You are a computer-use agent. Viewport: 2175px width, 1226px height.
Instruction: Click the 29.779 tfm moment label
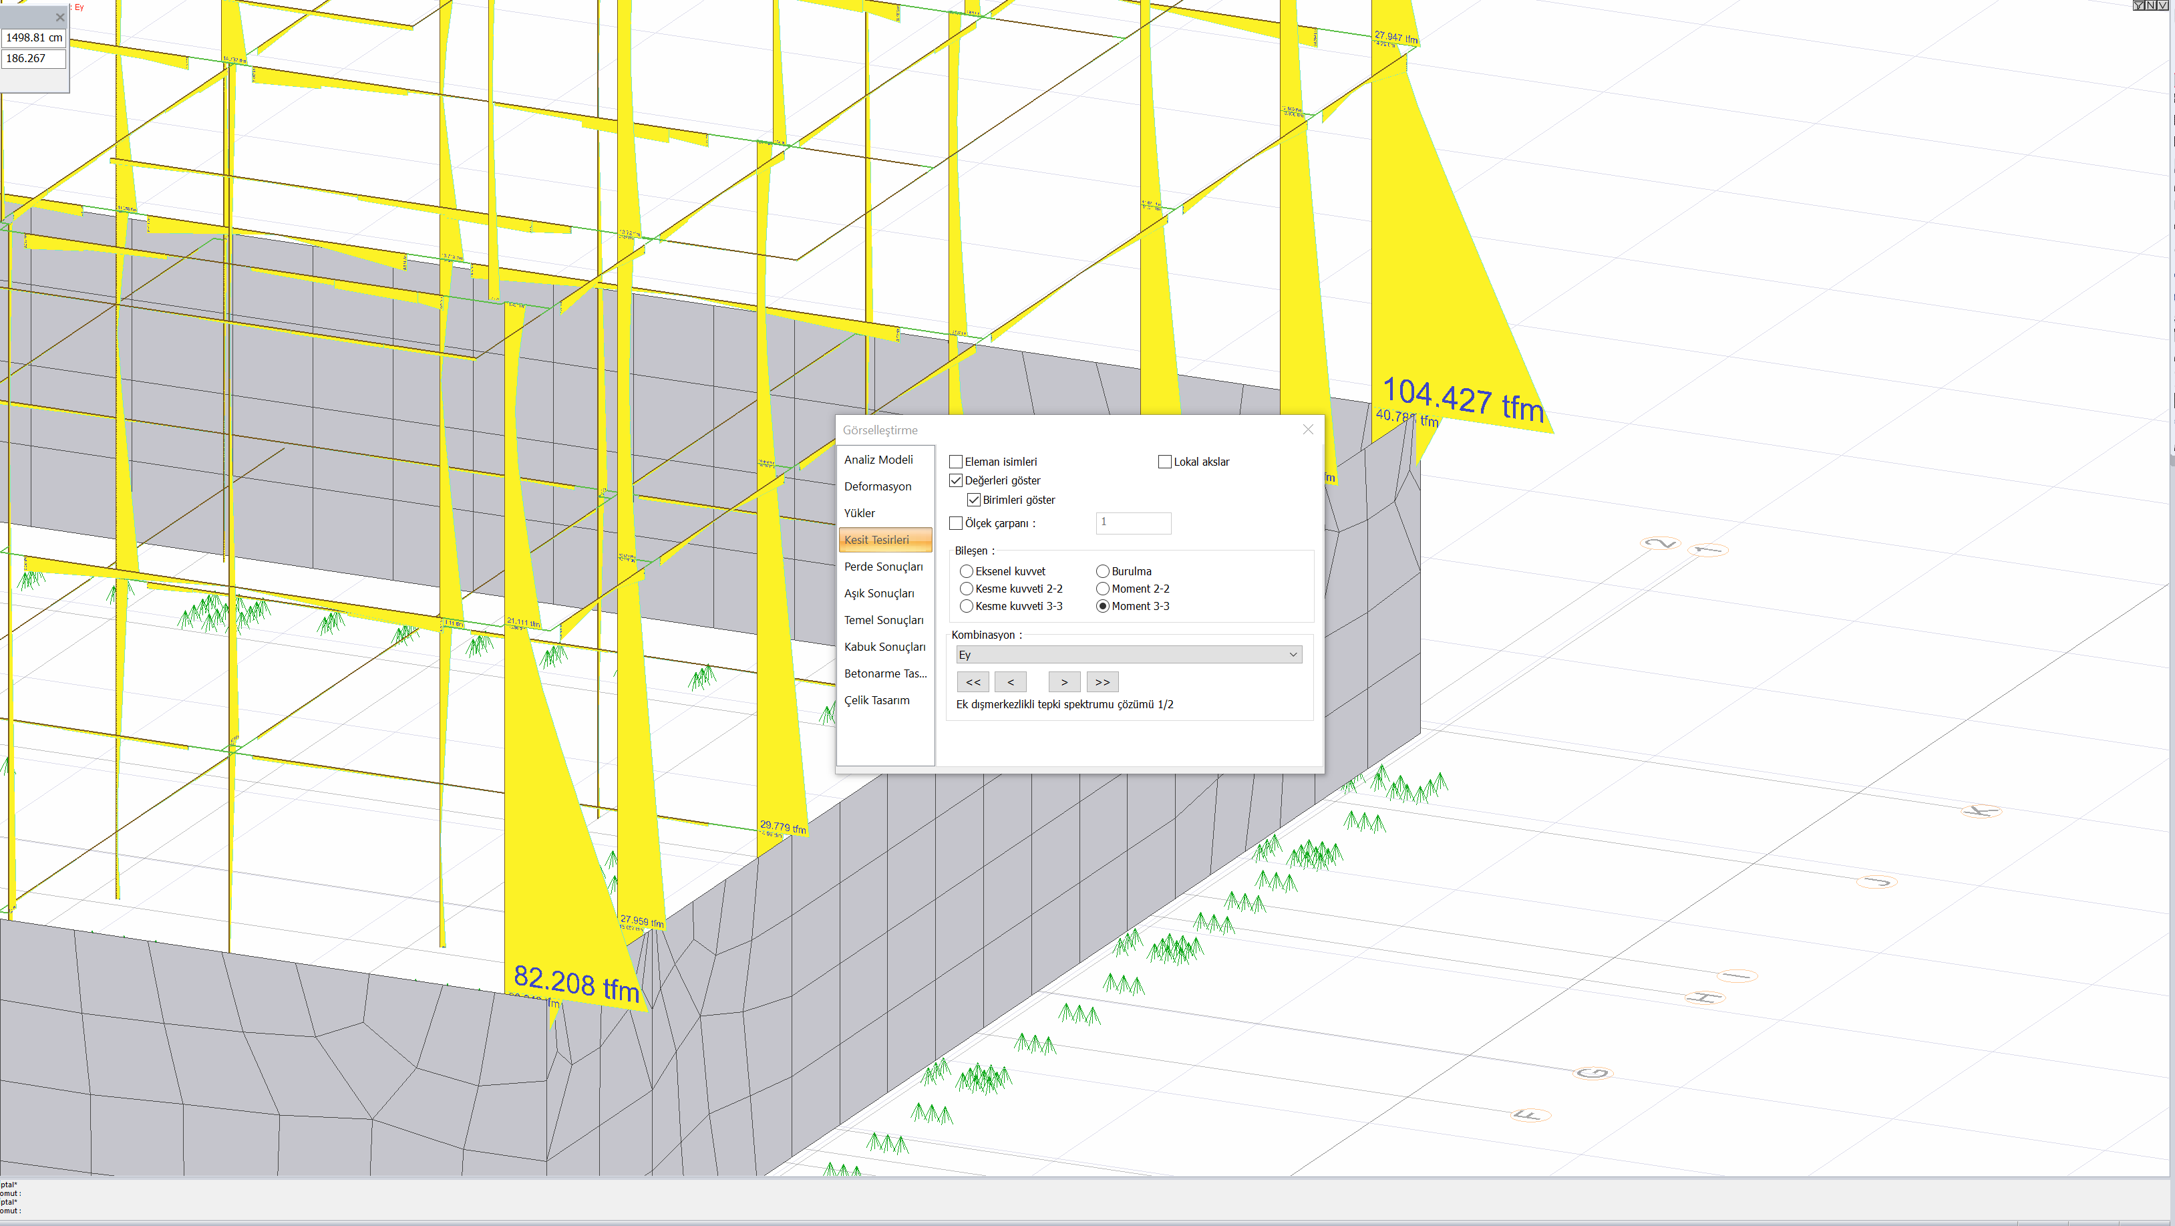783,826
